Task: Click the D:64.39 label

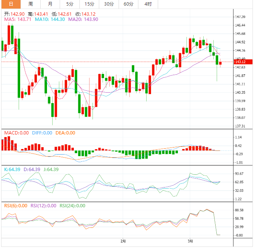Action: [x=32, y=170]
